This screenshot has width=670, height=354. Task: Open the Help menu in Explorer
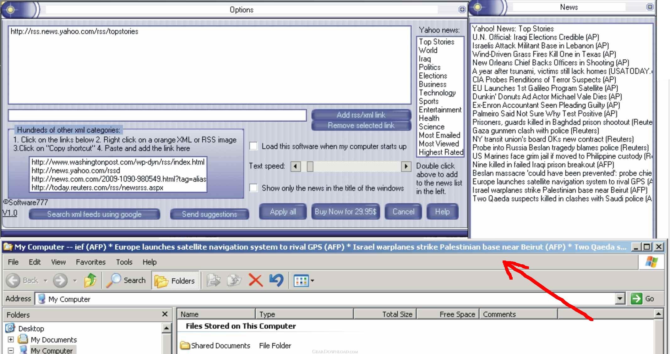[x=150, y=262]
